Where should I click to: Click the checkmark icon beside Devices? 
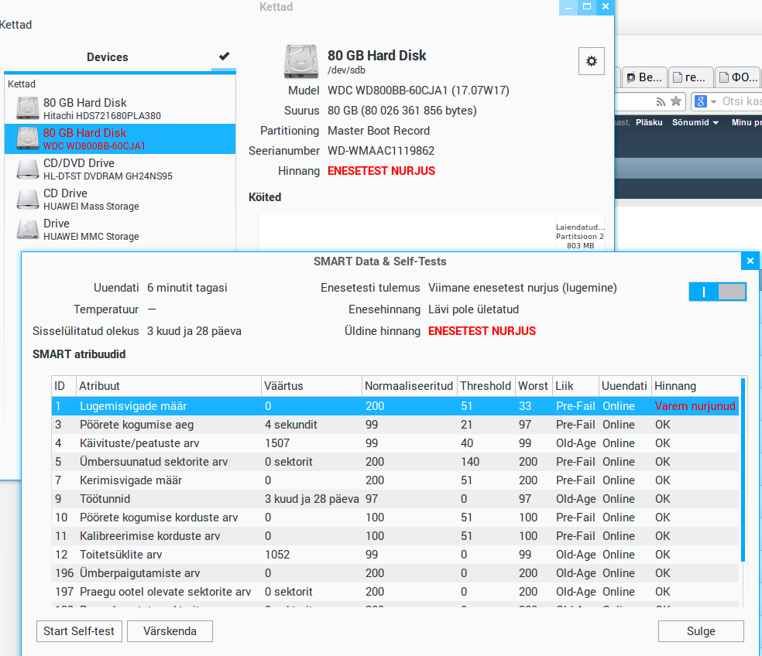click(224, 56)
